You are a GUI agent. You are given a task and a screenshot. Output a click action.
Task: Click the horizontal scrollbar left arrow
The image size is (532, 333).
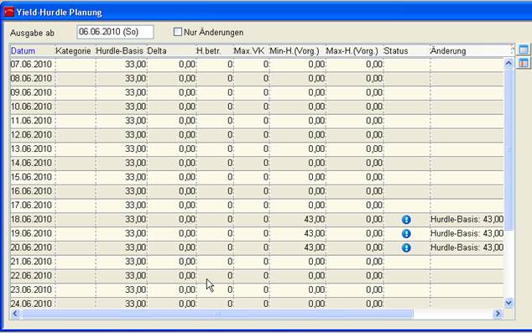pos(15,314)
